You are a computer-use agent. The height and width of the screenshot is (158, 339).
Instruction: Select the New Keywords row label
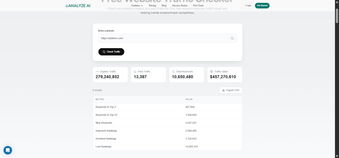(x=104, y=123)
